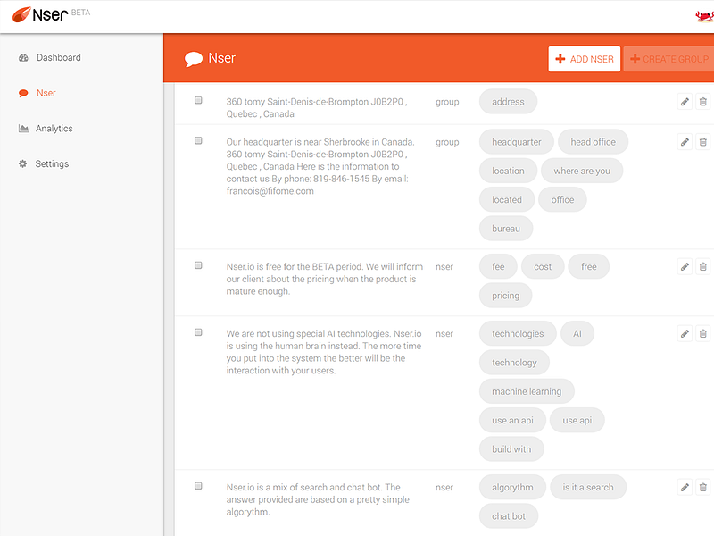714x536 pixels.
Task: Click the Settings gear icon
Action: tap(23, 163)
